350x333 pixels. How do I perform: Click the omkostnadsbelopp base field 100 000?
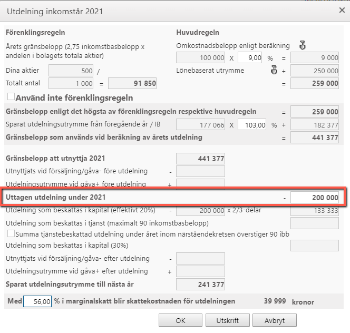(200, 58)
